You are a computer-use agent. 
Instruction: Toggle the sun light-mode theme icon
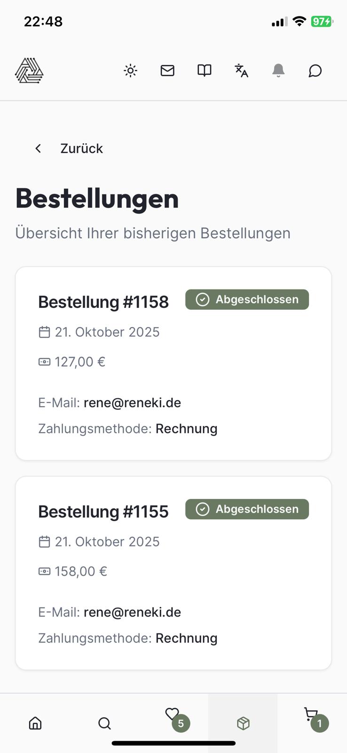131,71
